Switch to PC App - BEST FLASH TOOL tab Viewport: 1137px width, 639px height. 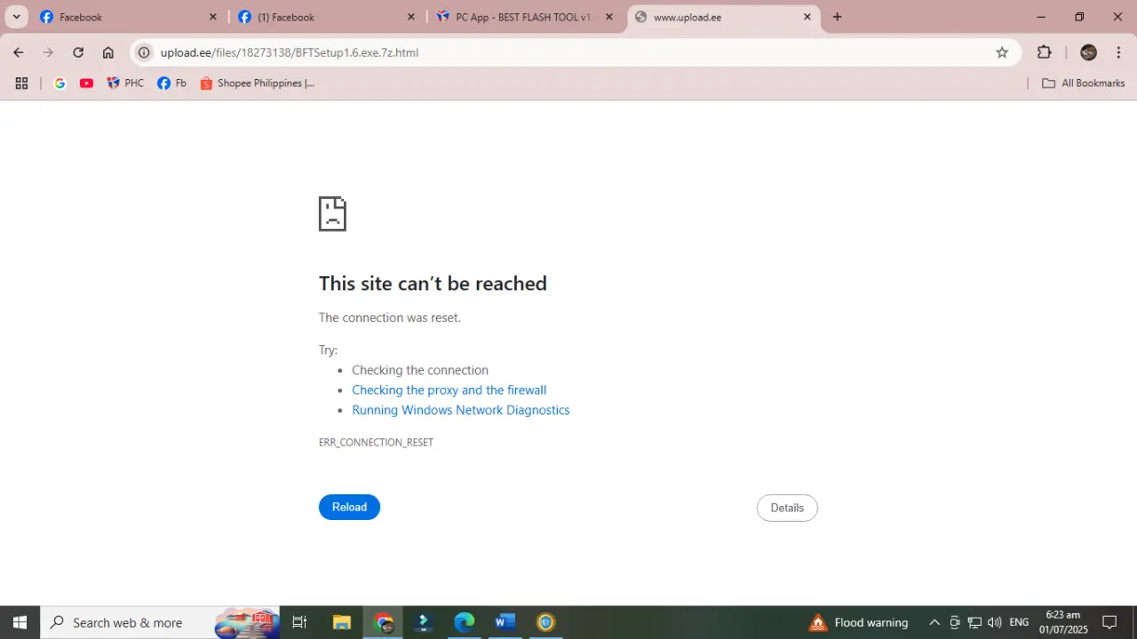click(525, 17)
